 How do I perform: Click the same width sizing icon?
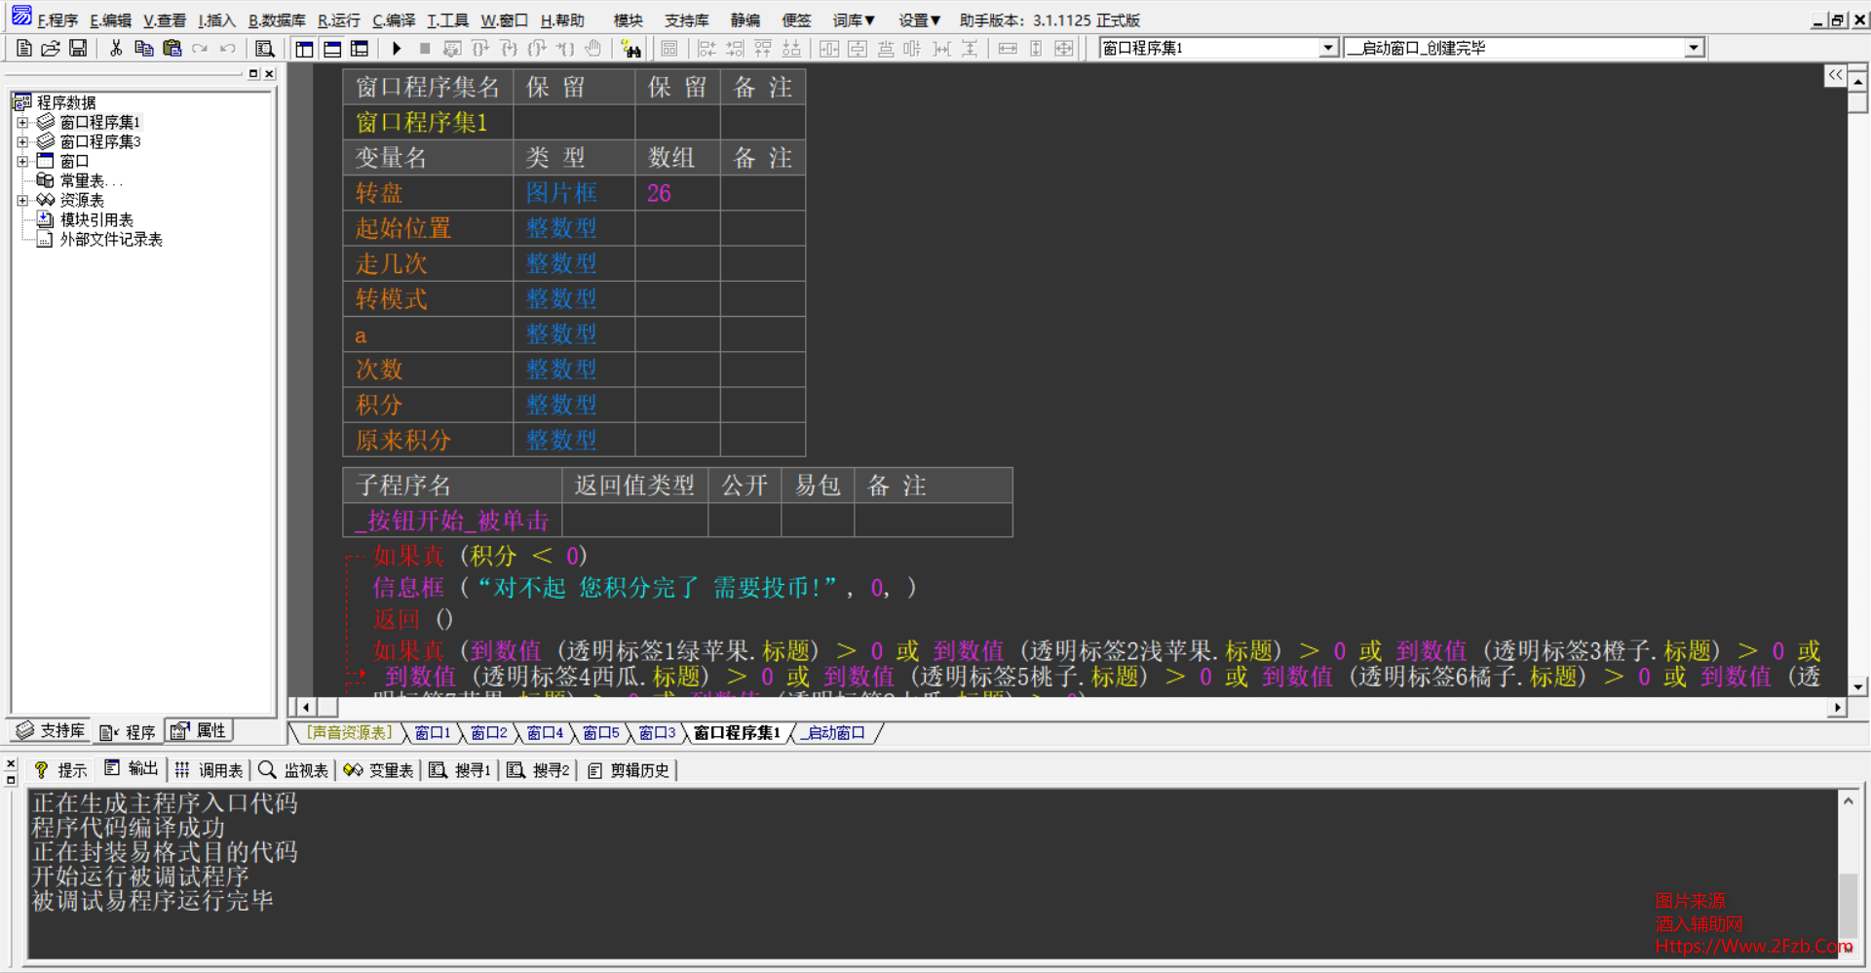1008,48
